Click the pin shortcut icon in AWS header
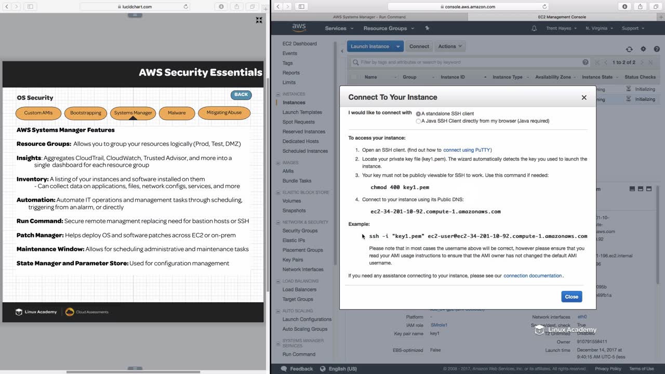The width and height of the screenshot is (665, 374). pyautogui.click(x=427, y=28)
